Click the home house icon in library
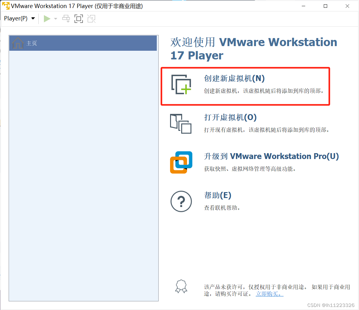Viewport: 359px width, 310px height. coord(18,43)
